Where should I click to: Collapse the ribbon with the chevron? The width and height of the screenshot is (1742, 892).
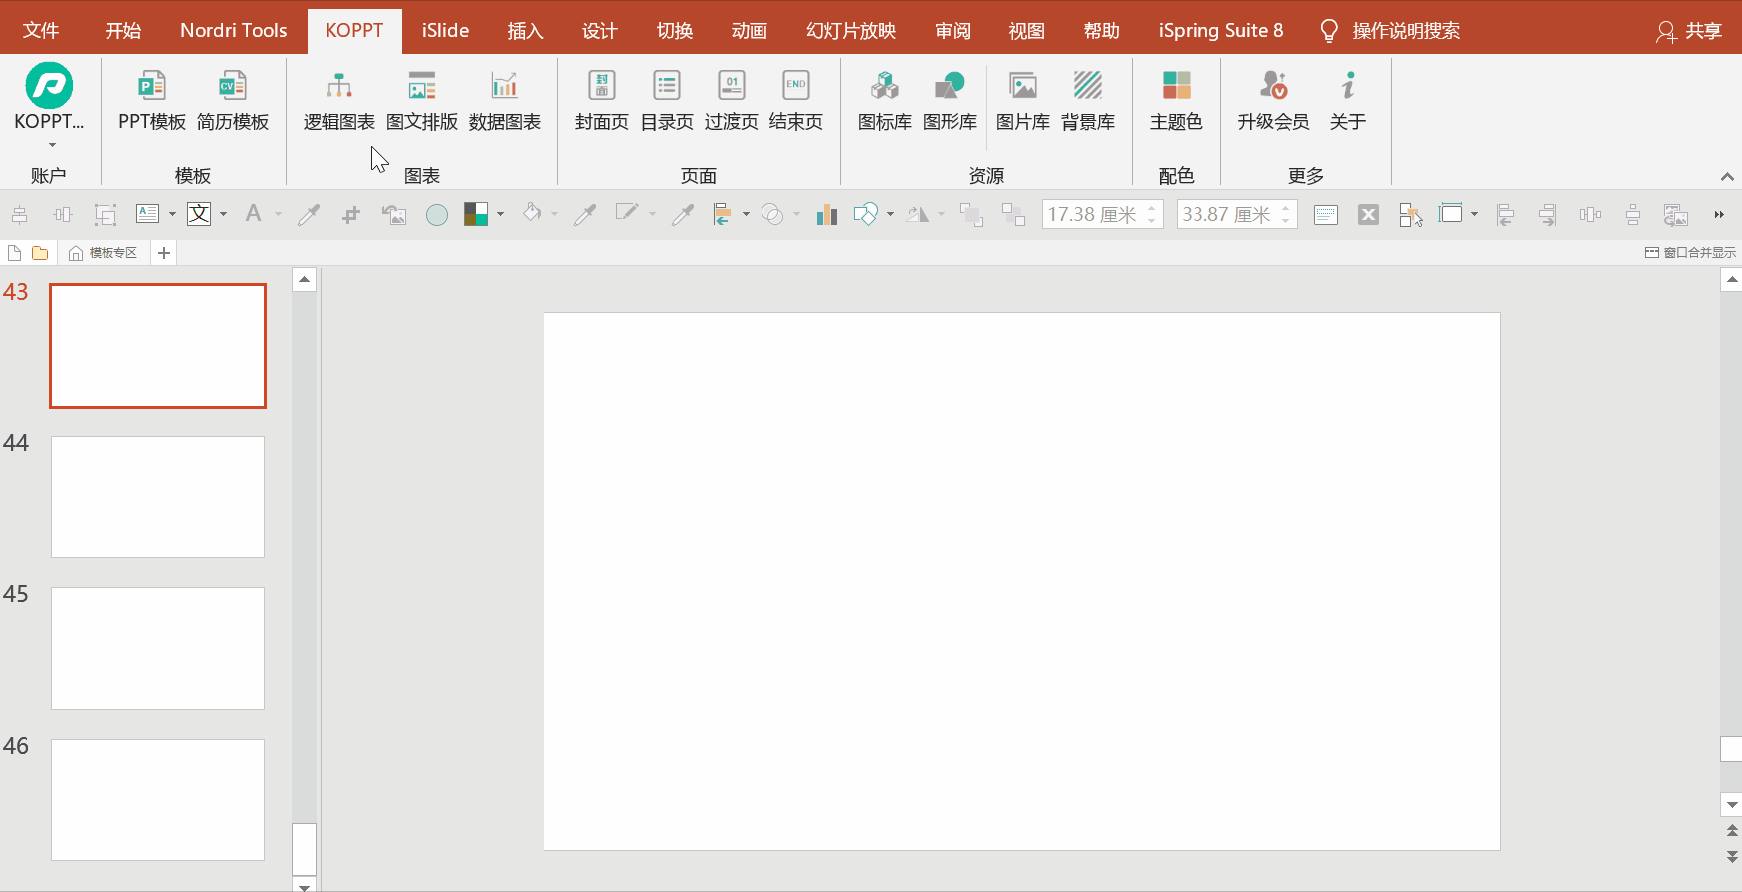(1727, 177)
